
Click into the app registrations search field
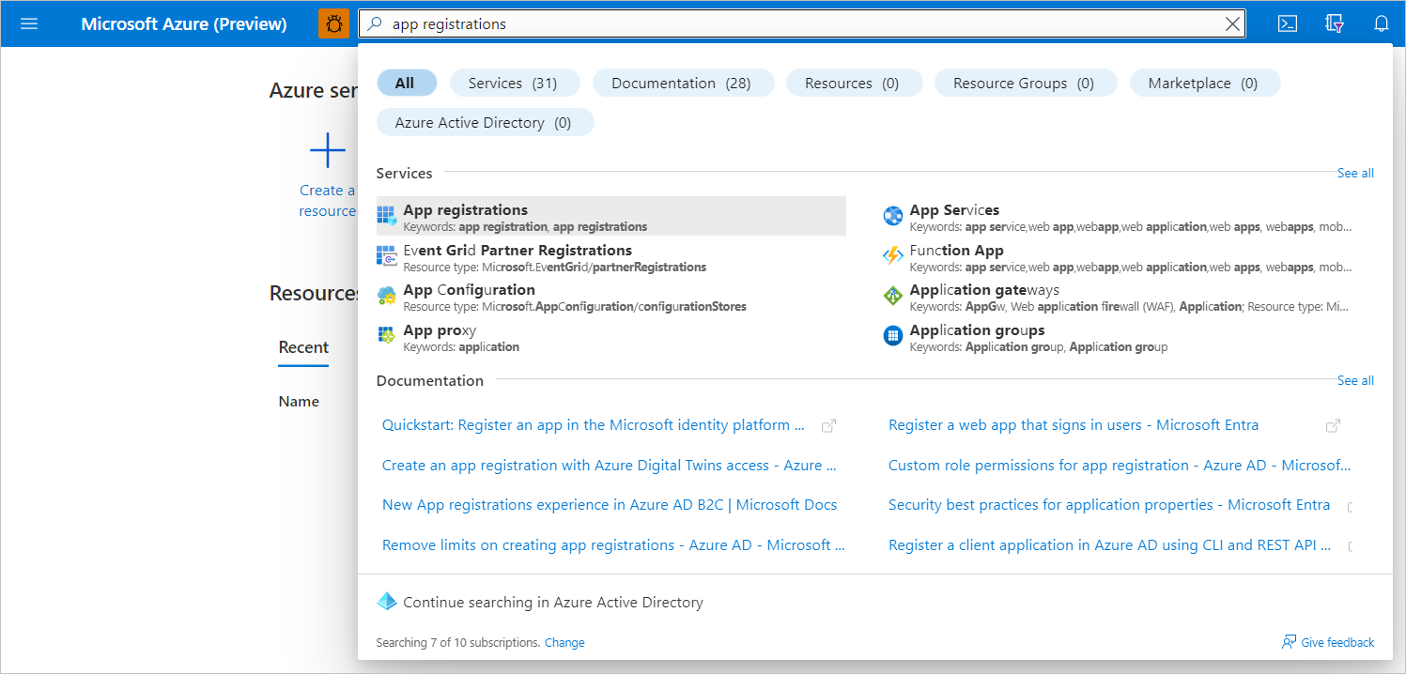pyautogui.click(x=802, y=24)
